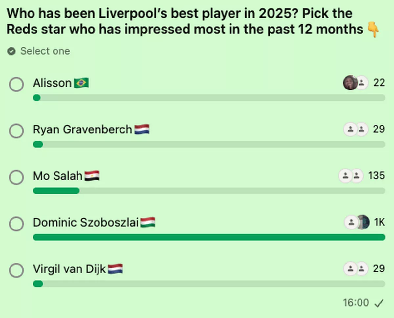The width and height of the screenshot is (394, 318).
Task: Choose Ryan Gravenberch radio option
Action: 16,131
